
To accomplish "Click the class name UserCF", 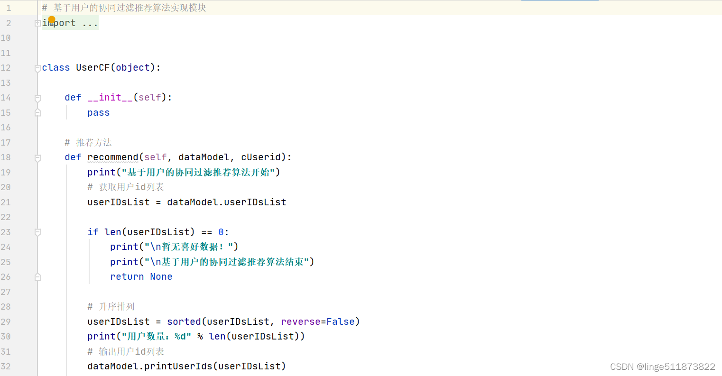I will [93, 68].
